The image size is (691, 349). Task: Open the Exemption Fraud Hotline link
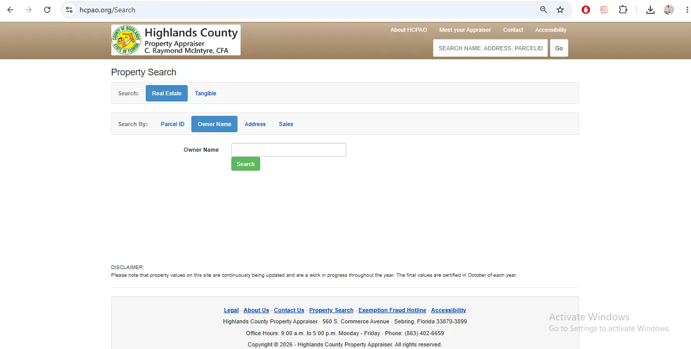(x=392, y=310)
